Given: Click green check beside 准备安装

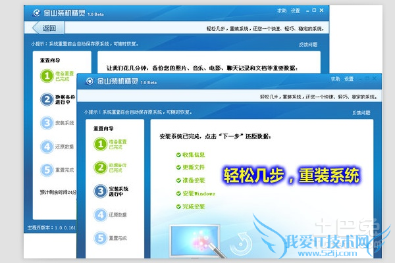Looking at the screenshot, I should [178, 180].
